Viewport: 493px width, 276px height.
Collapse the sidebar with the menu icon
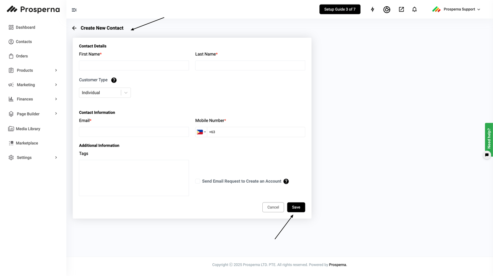[x=74, y=10]
